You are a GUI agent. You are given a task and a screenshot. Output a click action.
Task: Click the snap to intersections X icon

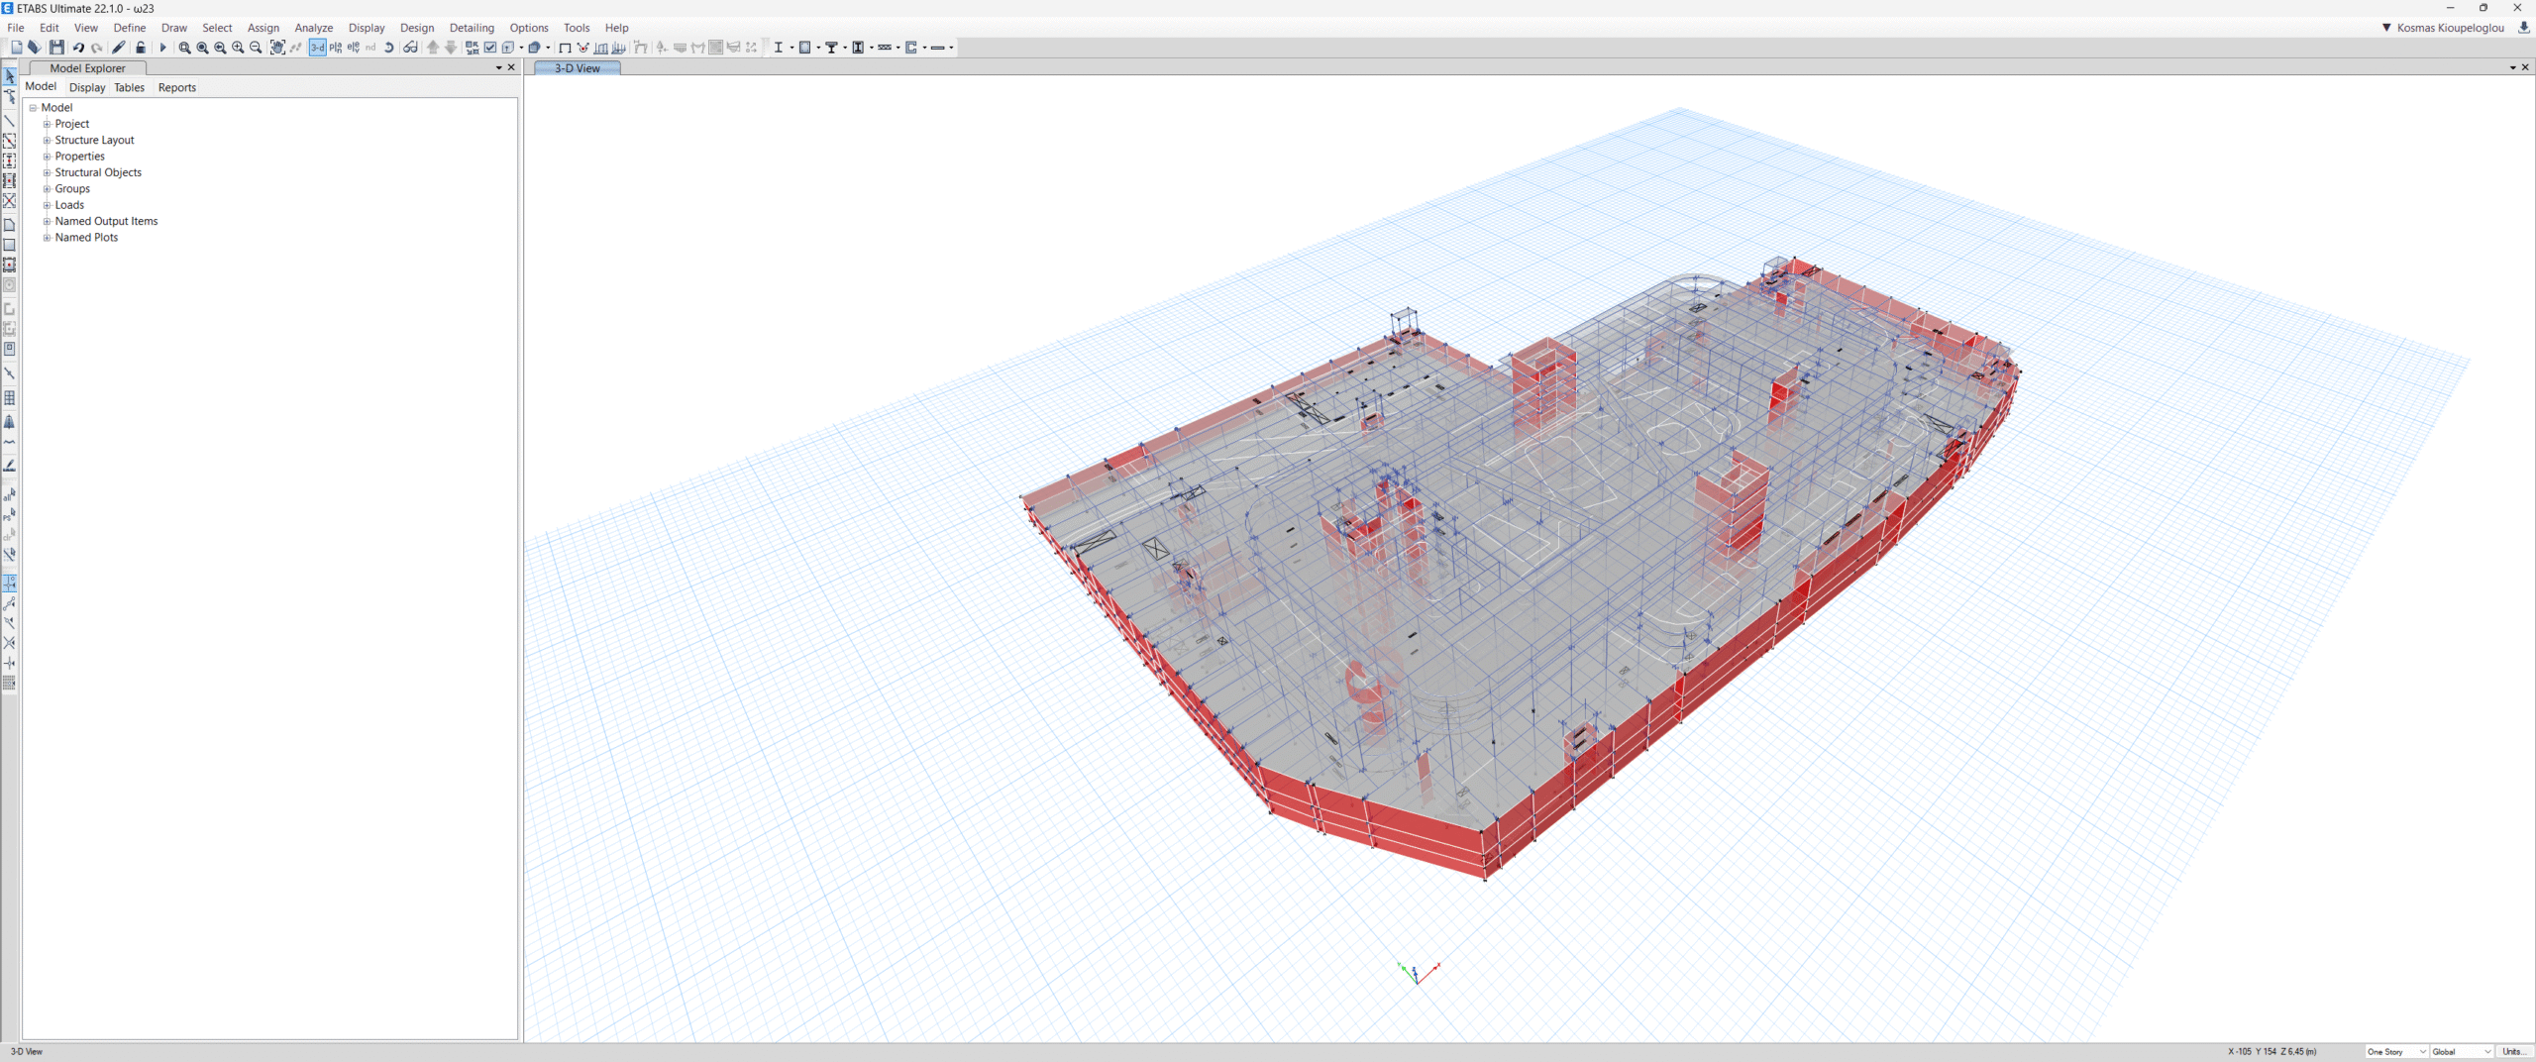click(x=10, y=643)
